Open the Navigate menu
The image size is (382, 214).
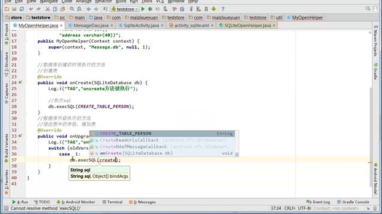click(49, 1)
